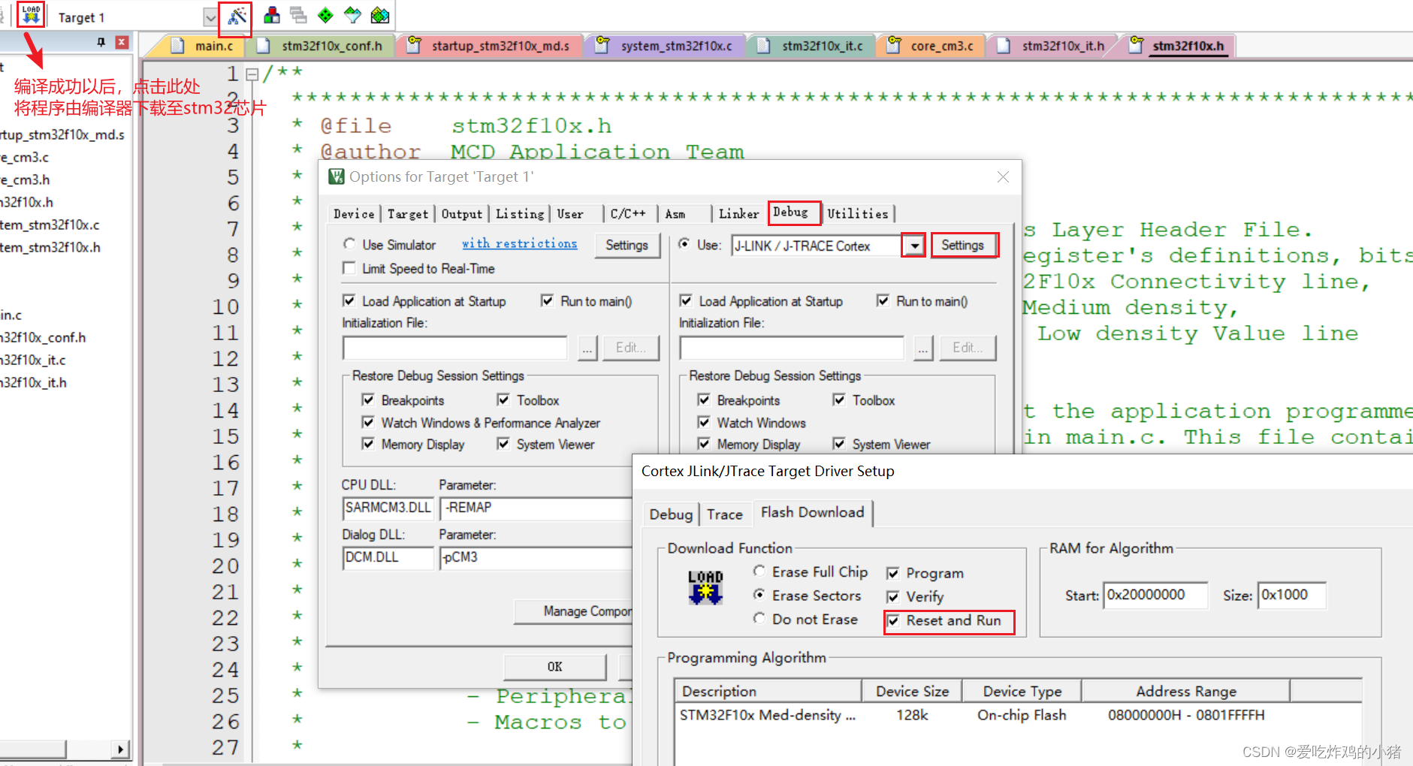Screen dimensions: 1413x766
Task: Toggle simulator-side Run to main() checkbox
Action: click(x=548, y=300)
